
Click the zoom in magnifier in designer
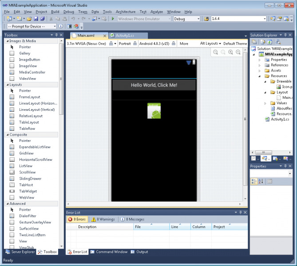(x=230, y=52)
